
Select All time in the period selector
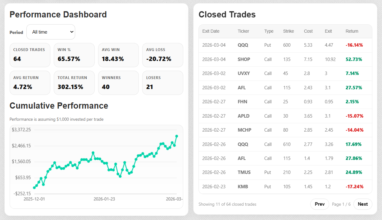[51, 31]
